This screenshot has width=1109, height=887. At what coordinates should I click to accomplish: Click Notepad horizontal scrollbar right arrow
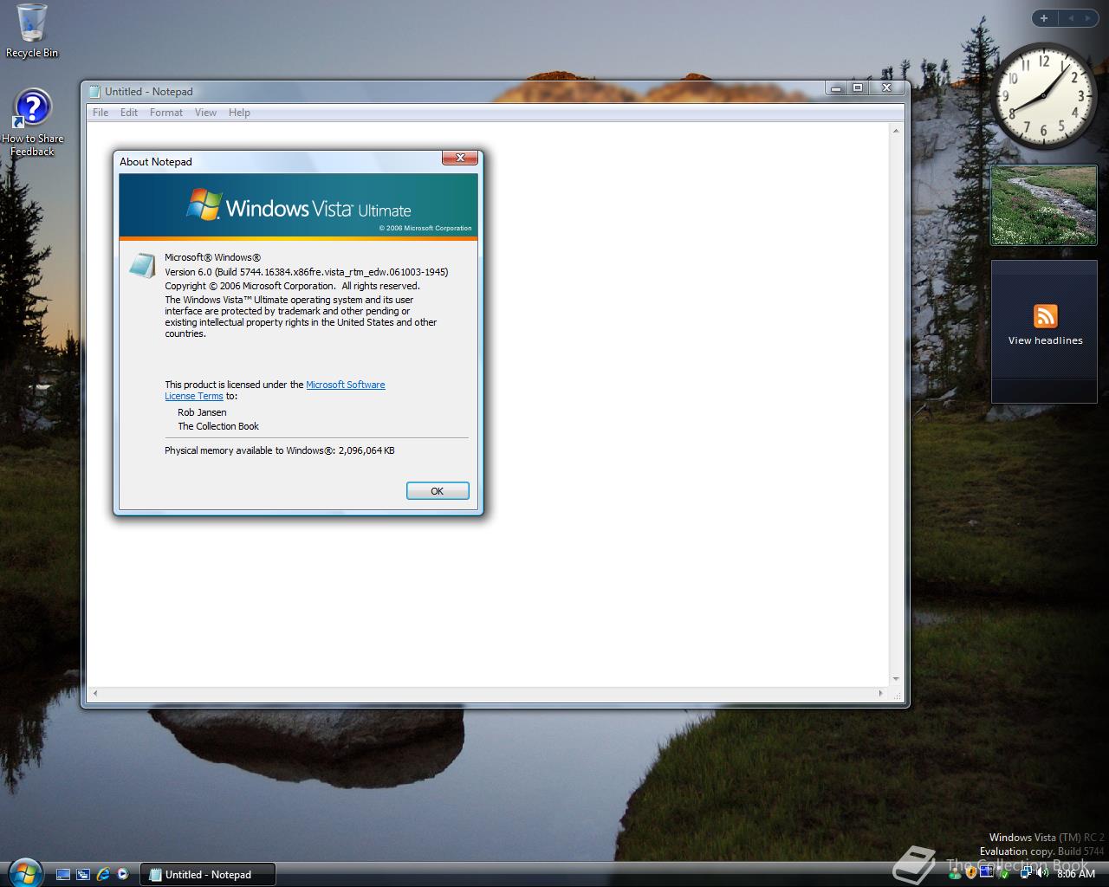881,693
